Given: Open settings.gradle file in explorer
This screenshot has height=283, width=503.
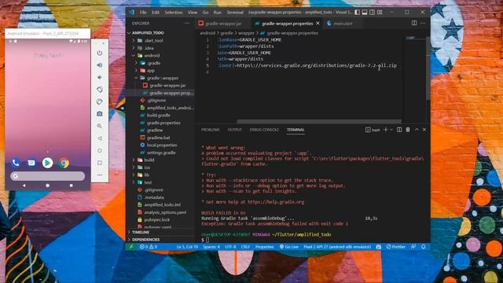Looking at the screenshot, I should [x=160, y=153].
